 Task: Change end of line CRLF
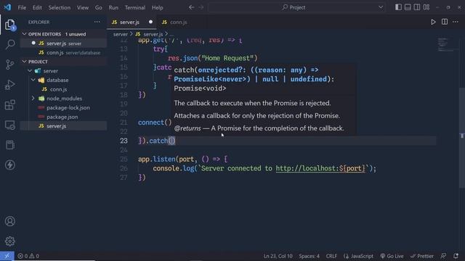[x=331, y=256]
